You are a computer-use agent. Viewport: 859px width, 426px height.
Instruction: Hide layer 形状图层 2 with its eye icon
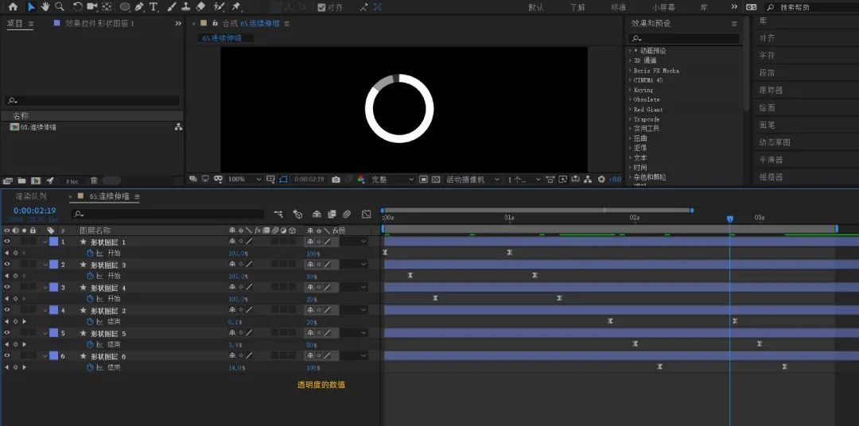7,310
